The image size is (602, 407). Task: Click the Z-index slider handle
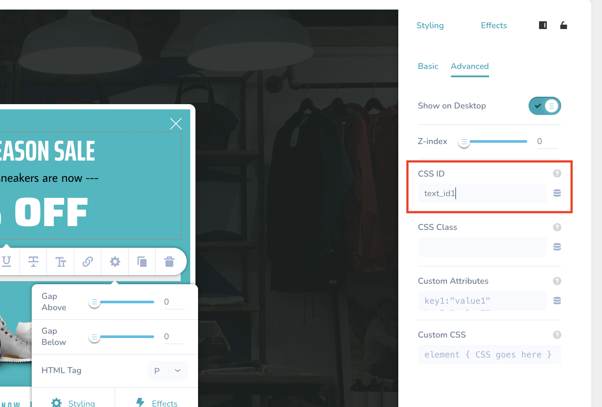click(464, 141)
